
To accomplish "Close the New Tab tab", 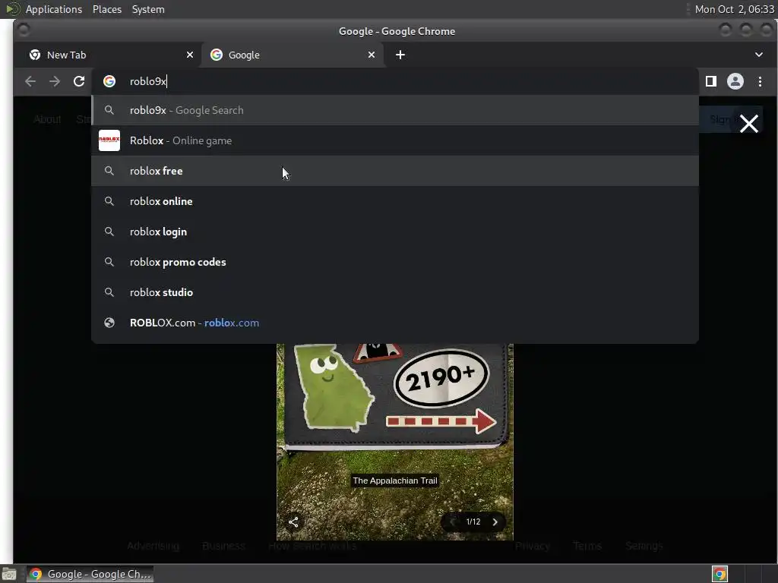I will tap(189, 55).
